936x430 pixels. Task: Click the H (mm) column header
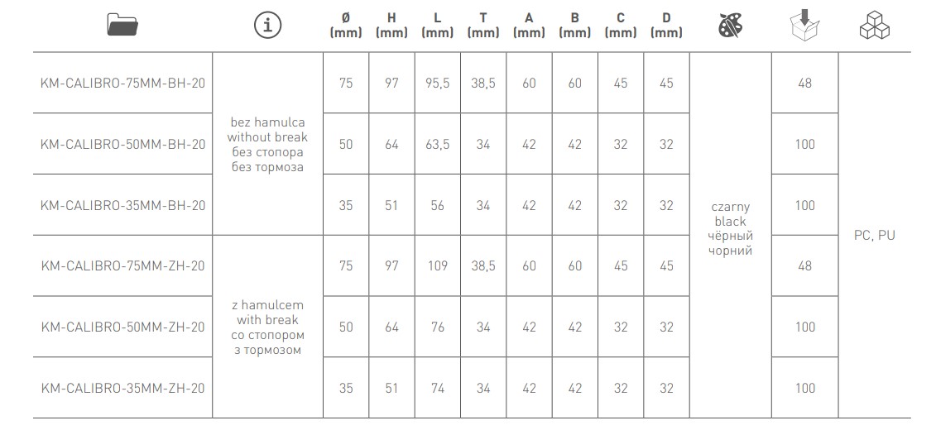(x=391, y=26)
